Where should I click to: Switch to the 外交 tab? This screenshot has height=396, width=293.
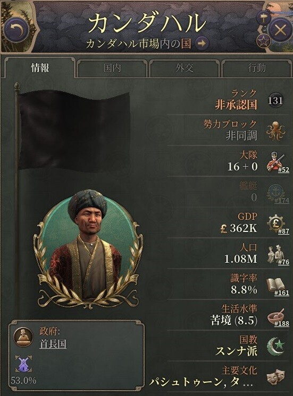click(x=185, y=68)
